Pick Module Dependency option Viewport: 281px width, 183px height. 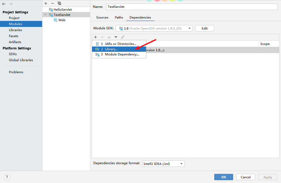coord(119,54)
